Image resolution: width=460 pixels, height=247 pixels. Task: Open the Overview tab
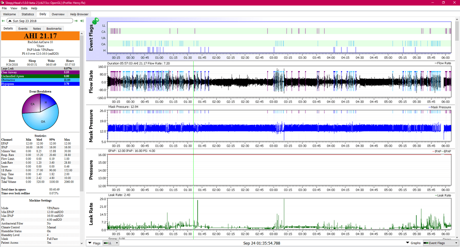[x=58, y=14]
